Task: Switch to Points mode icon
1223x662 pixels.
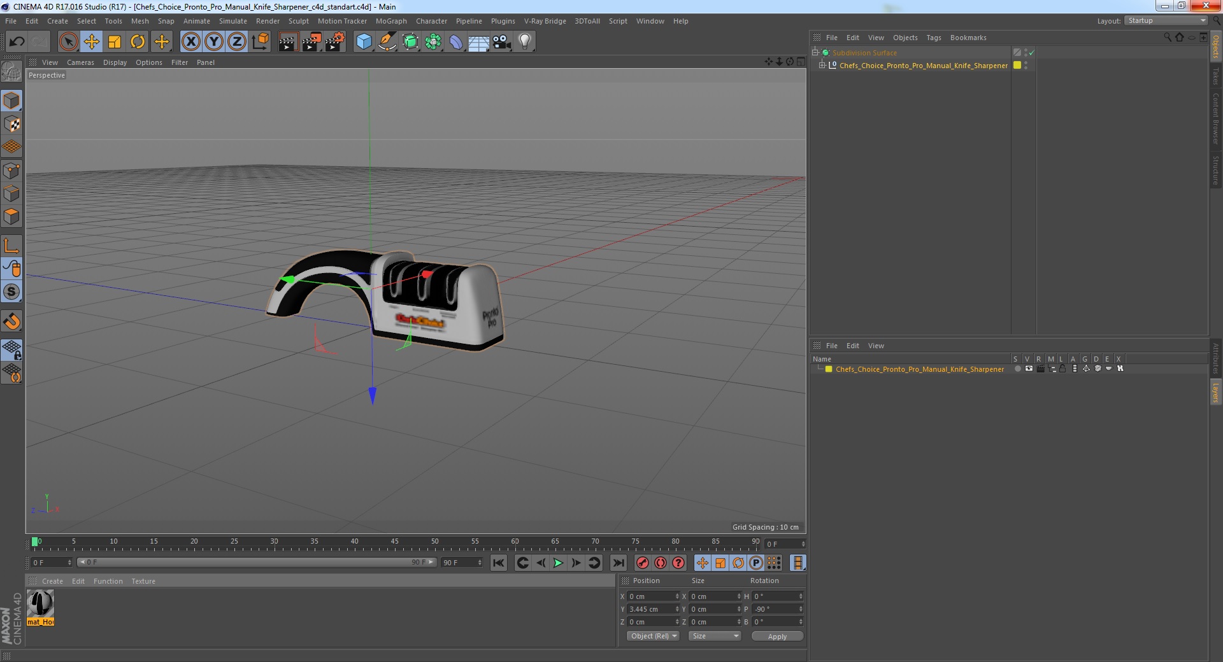Action: (11, 171)
